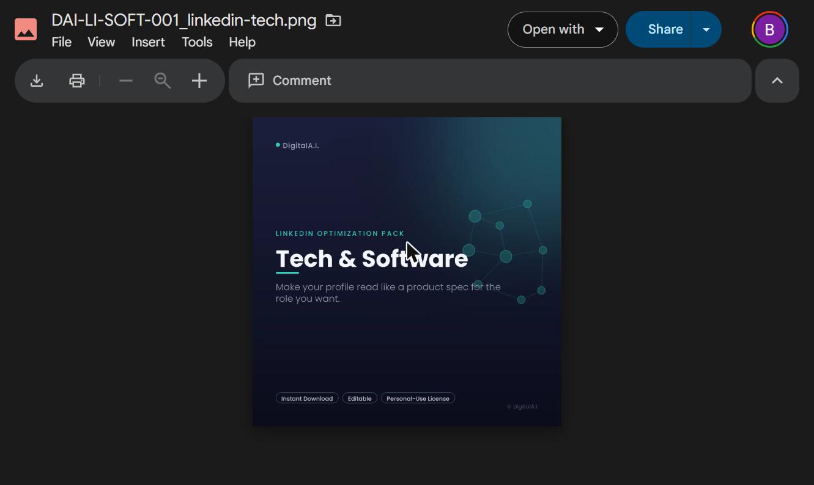The height and width of the screenshot is (485, 814).
Task: Click the 'Personal-Use License' badge in image
Action: click(418, 398)
